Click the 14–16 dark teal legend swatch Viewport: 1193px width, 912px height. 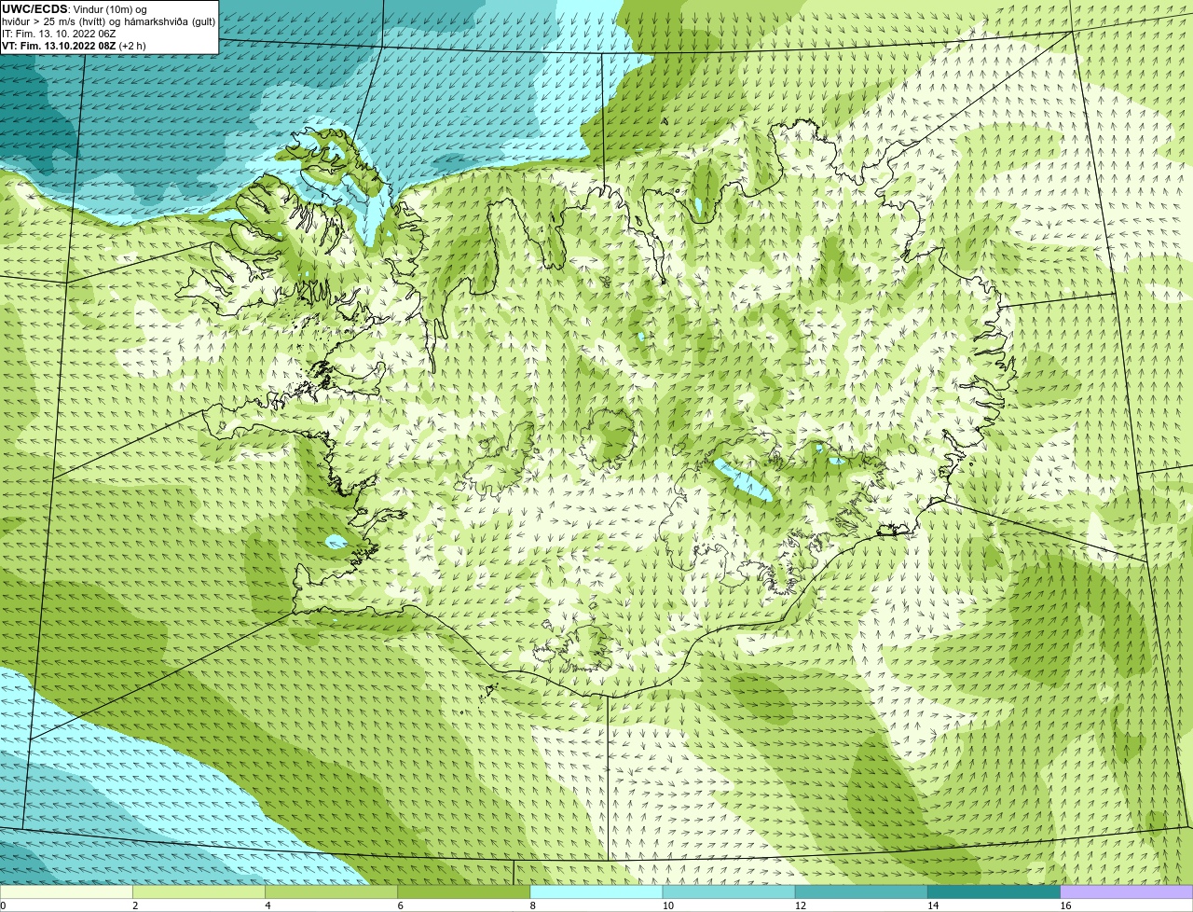click(994, 891)
